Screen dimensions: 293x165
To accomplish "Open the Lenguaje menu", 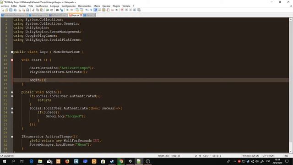I will tap(54, 6).
